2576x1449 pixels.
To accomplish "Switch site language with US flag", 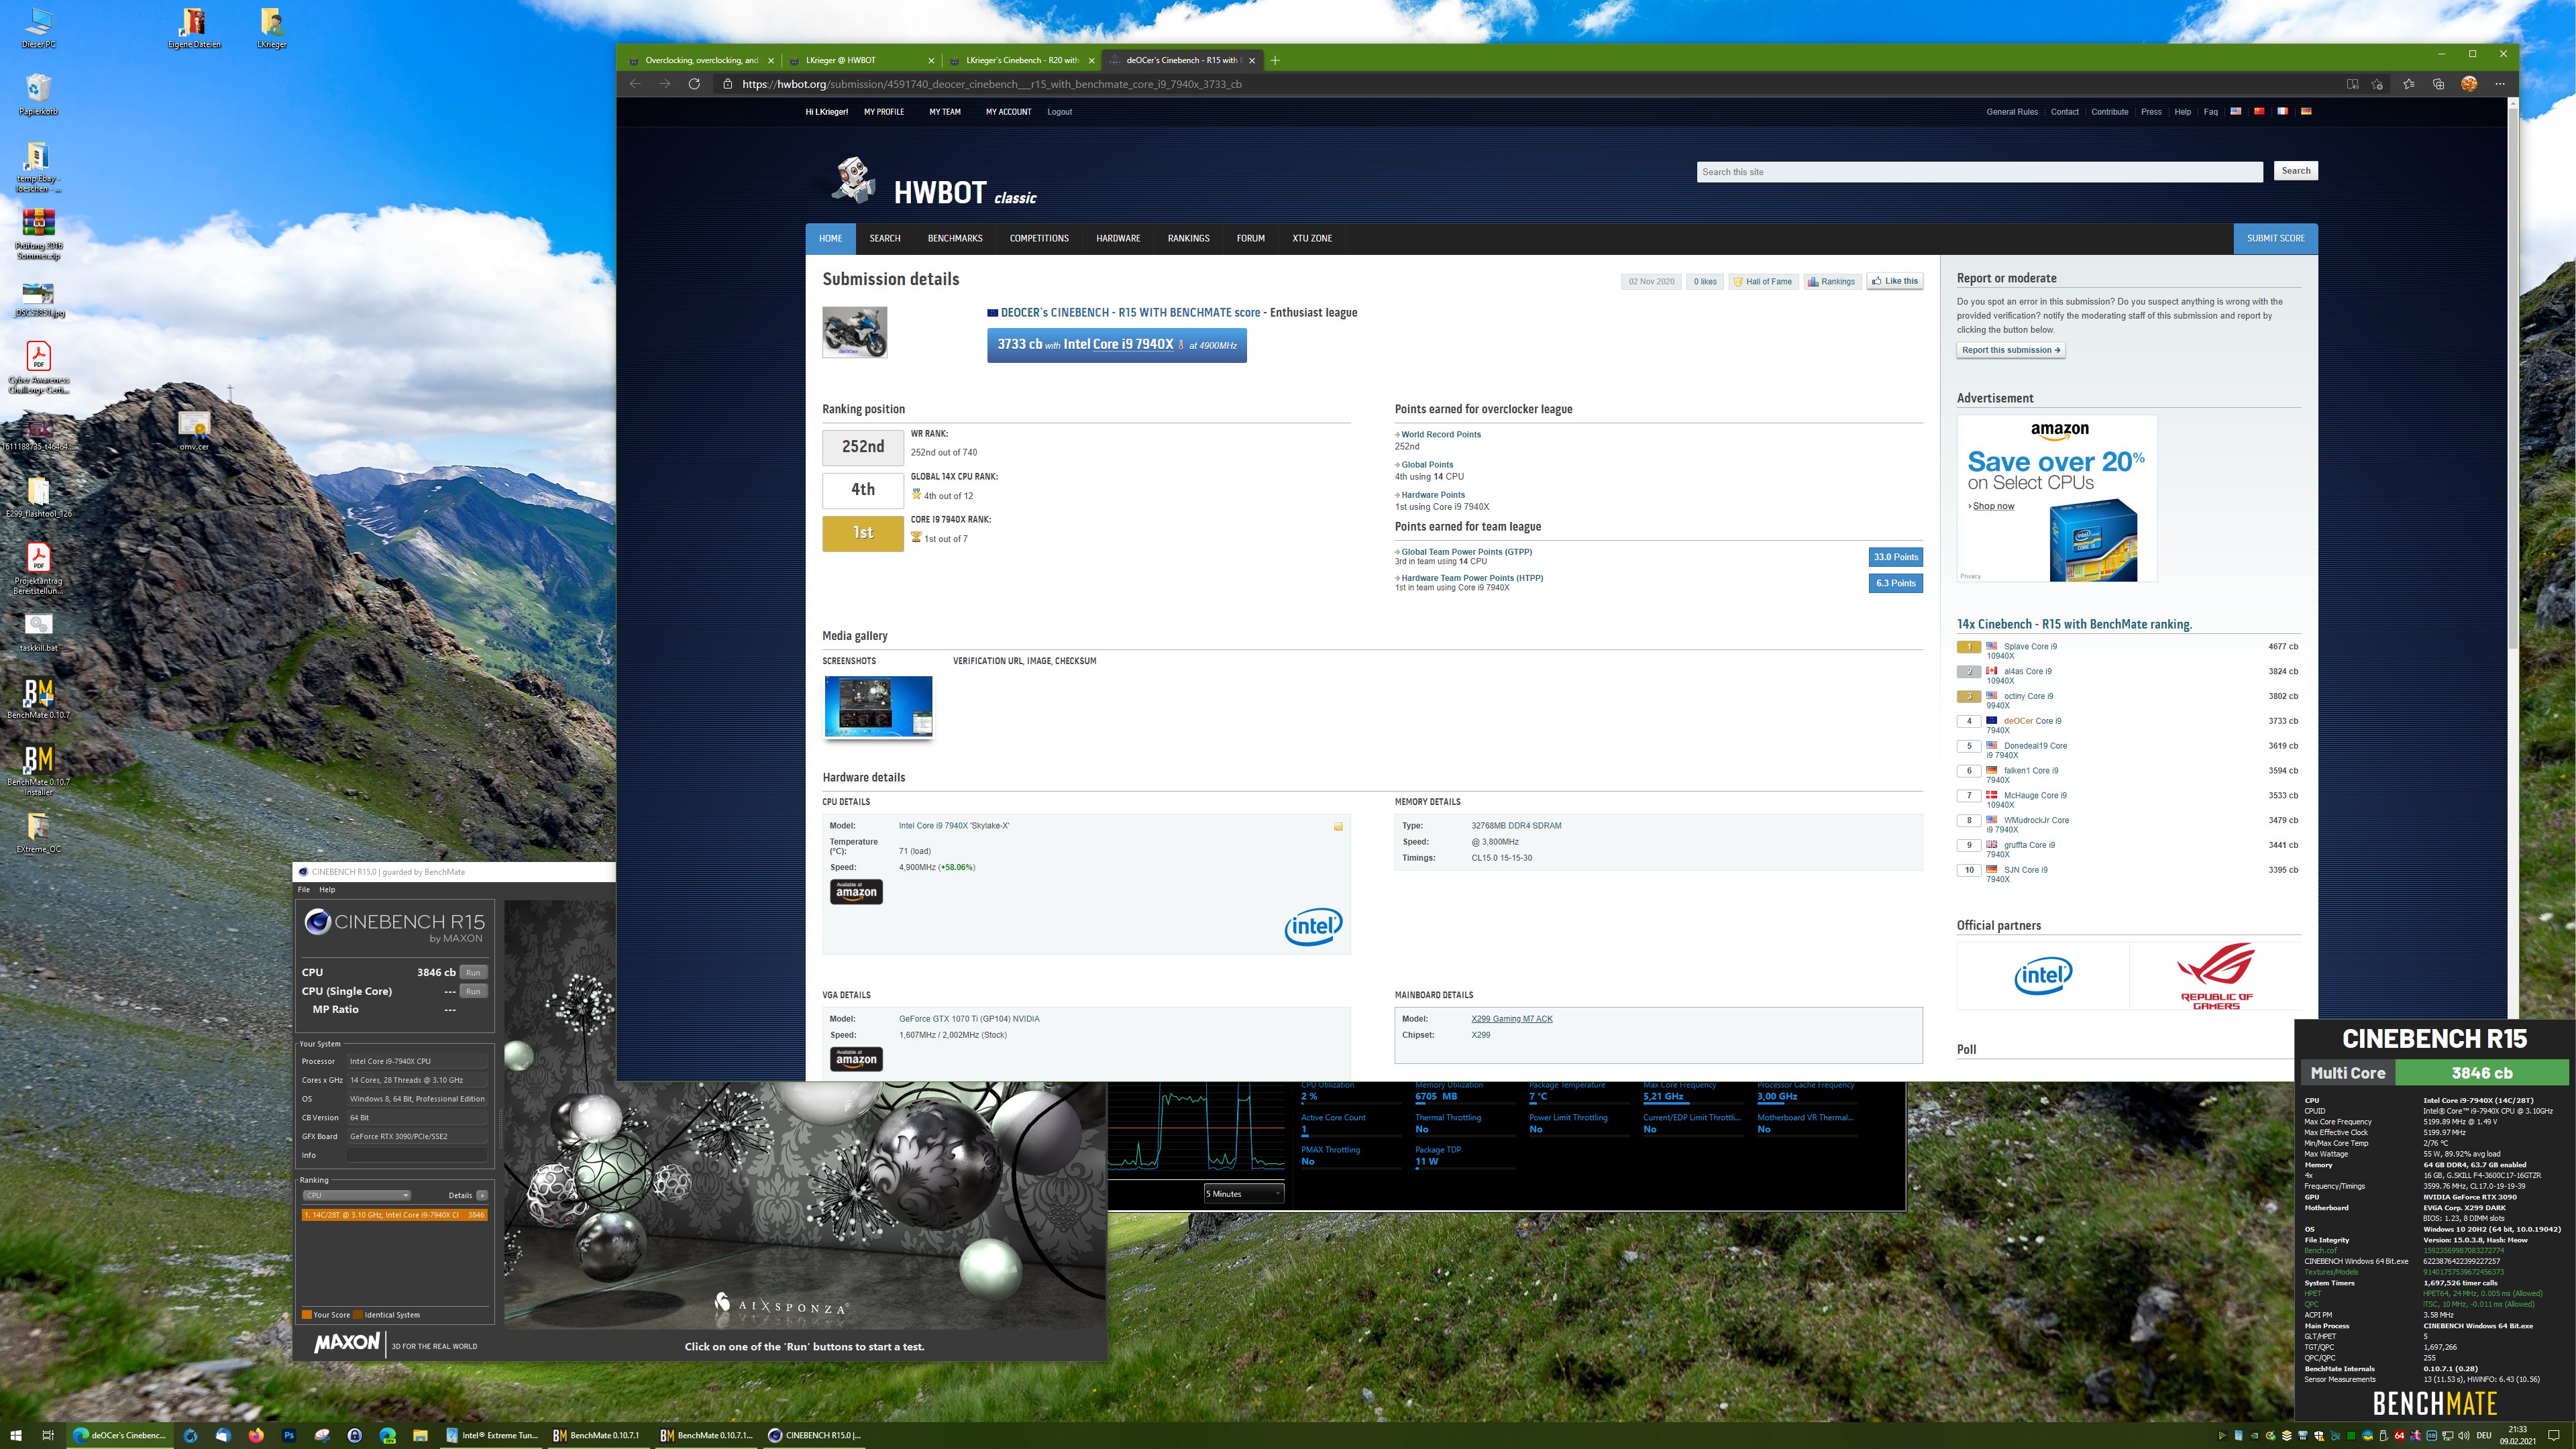I will tap(2236, 111).
